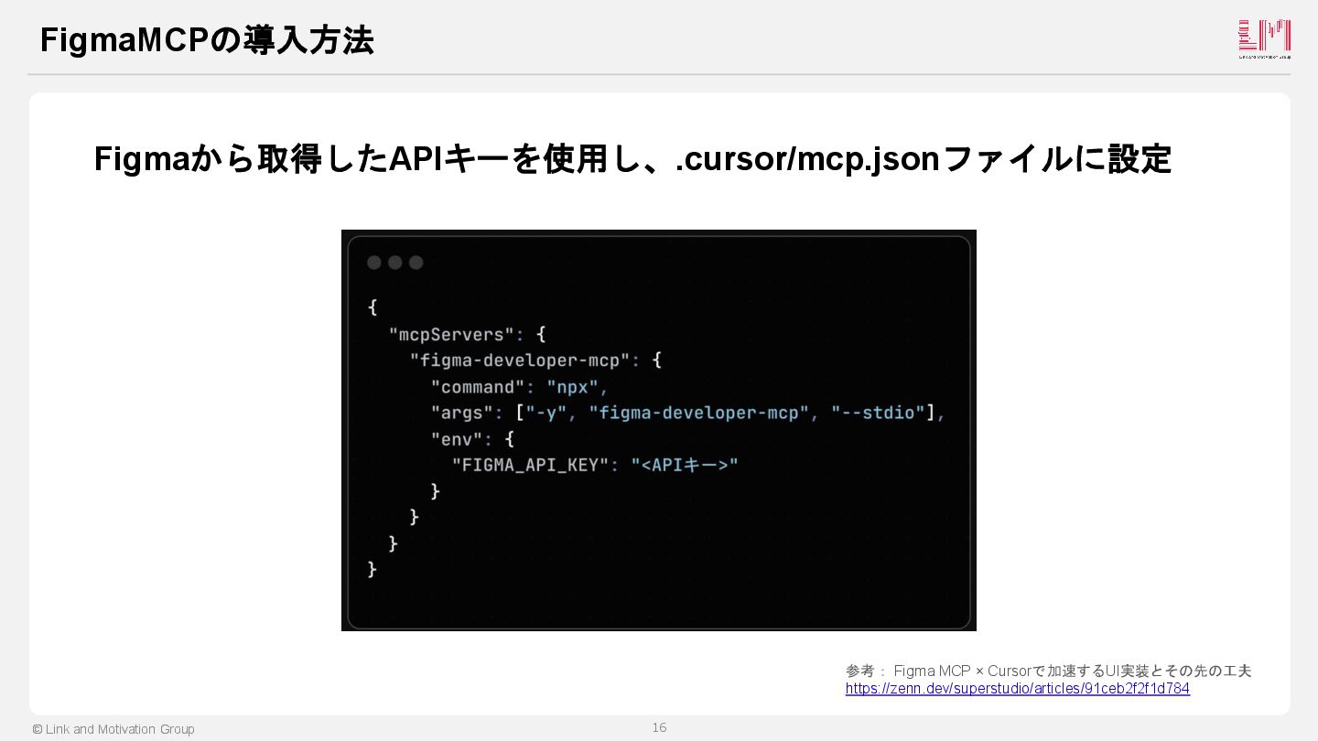Click the Link and Motivation Group logo
The image size is (1318, 741).
point(1264,39)
